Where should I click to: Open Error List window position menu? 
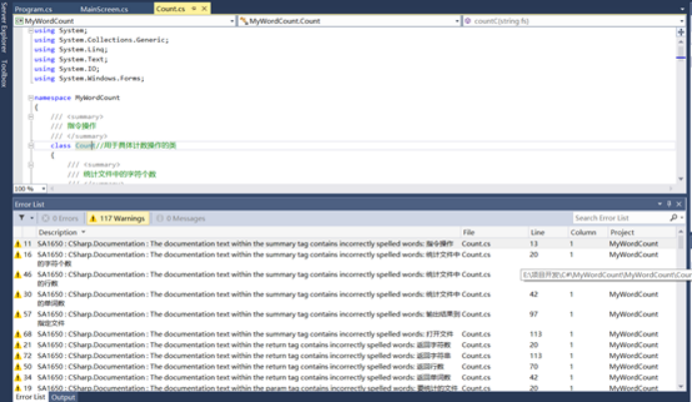click(660, 204)
